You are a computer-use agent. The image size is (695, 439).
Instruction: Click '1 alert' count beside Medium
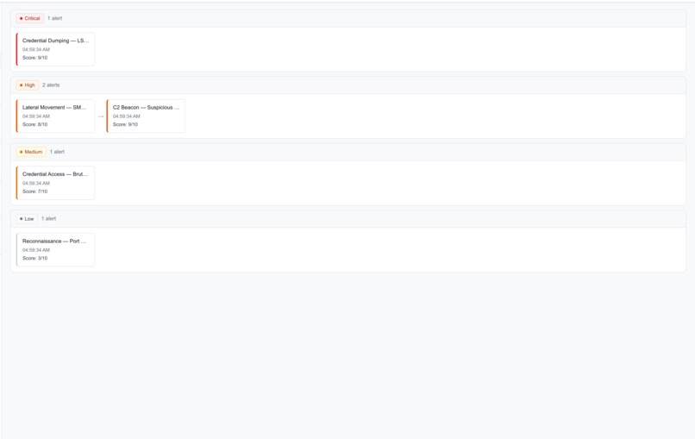[x=57, y=152]
